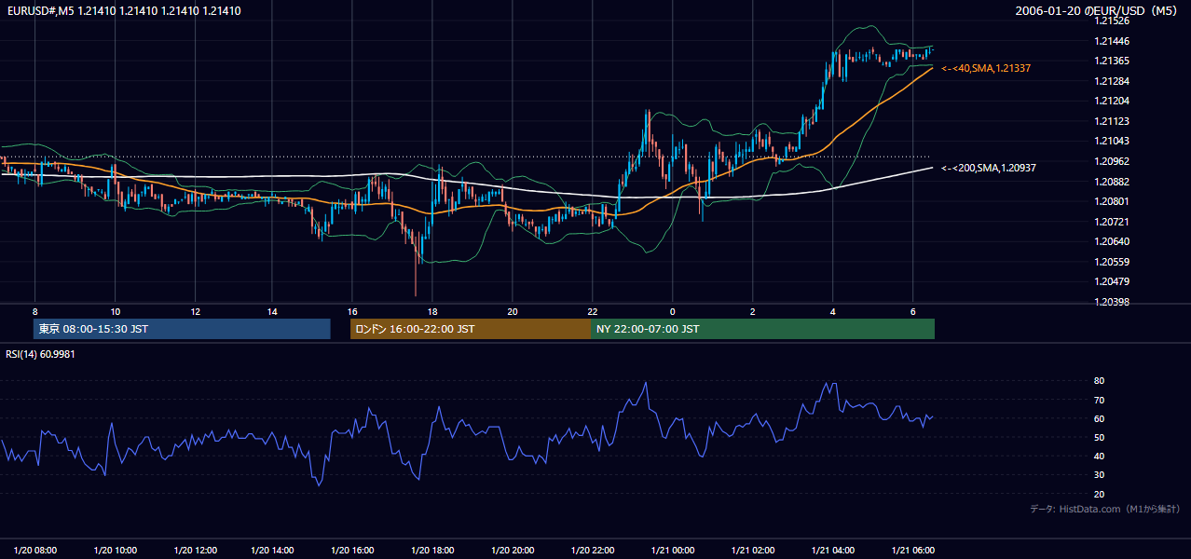Click price axis value 1.20801
Viewport: 1191px width, 559px height.
pyautogui.click(x=1113, y=201)
